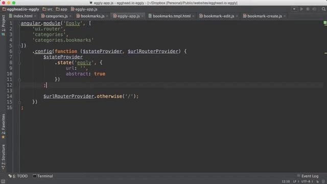Click src breadcrumb folder
The height and width of the screenshot is (184, 327).
point(48,9)
